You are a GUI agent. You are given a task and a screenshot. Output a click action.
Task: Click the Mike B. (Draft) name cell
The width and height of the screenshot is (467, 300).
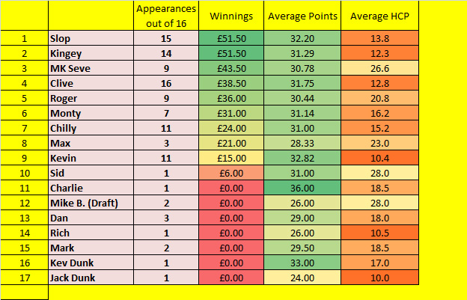[x=91, y=203]
